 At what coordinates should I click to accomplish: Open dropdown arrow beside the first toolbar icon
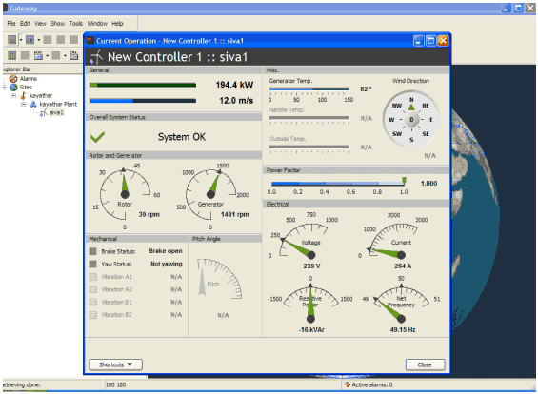(21, 40)
